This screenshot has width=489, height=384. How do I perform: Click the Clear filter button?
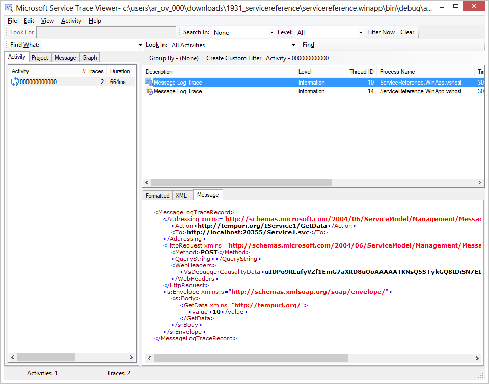click(x=407, y=32)
